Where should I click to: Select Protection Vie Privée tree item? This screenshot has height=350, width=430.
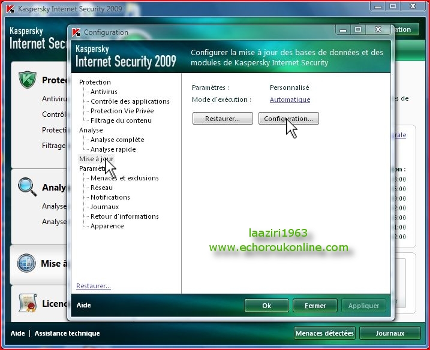point(122,111)
